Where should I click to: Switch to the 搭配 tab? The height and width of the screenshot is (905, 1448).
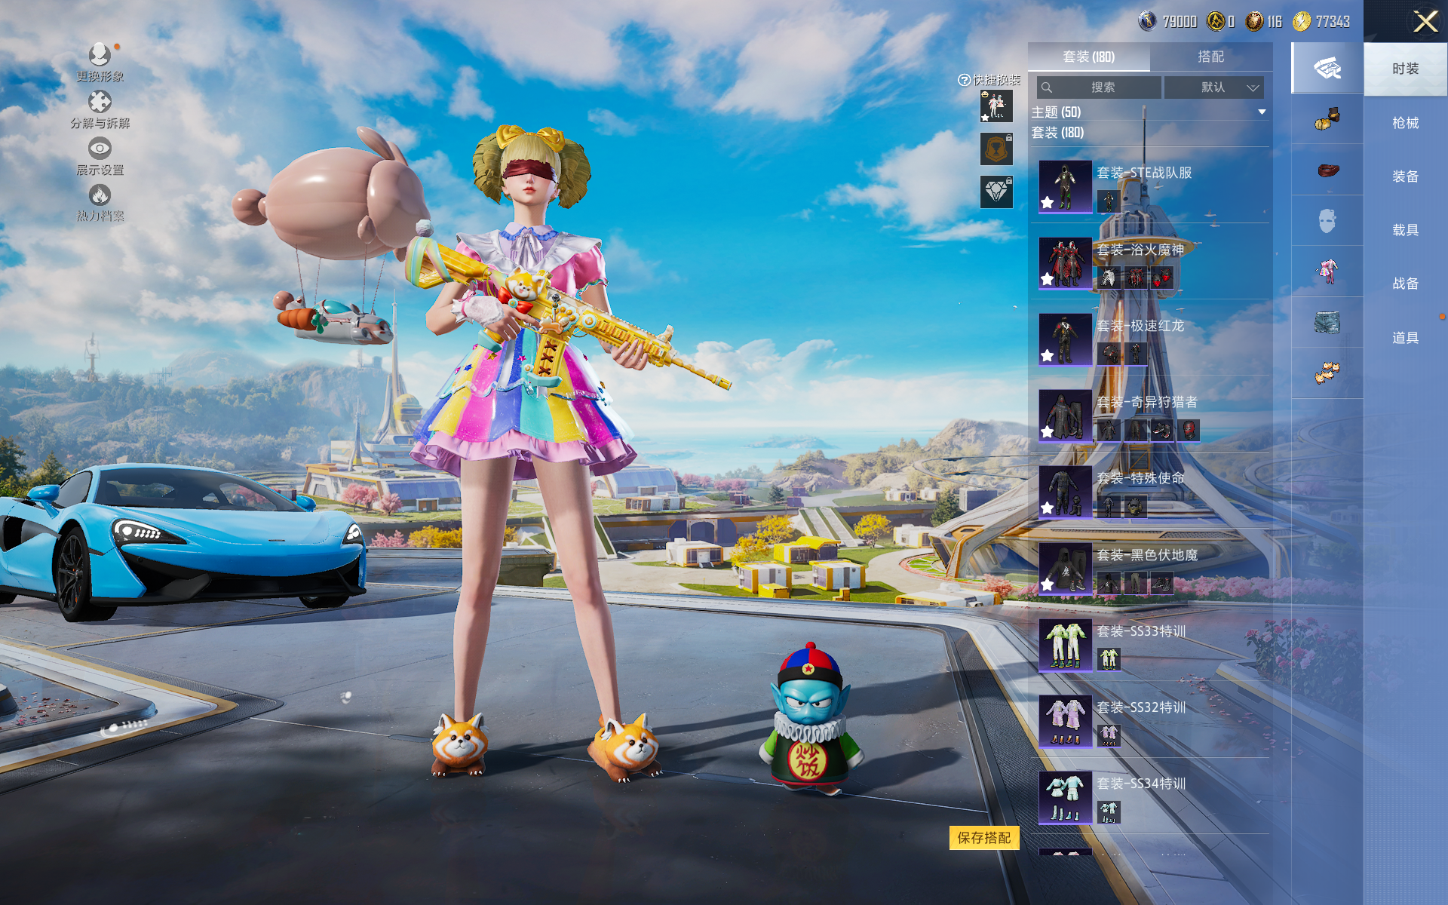tap(1210, 57)
